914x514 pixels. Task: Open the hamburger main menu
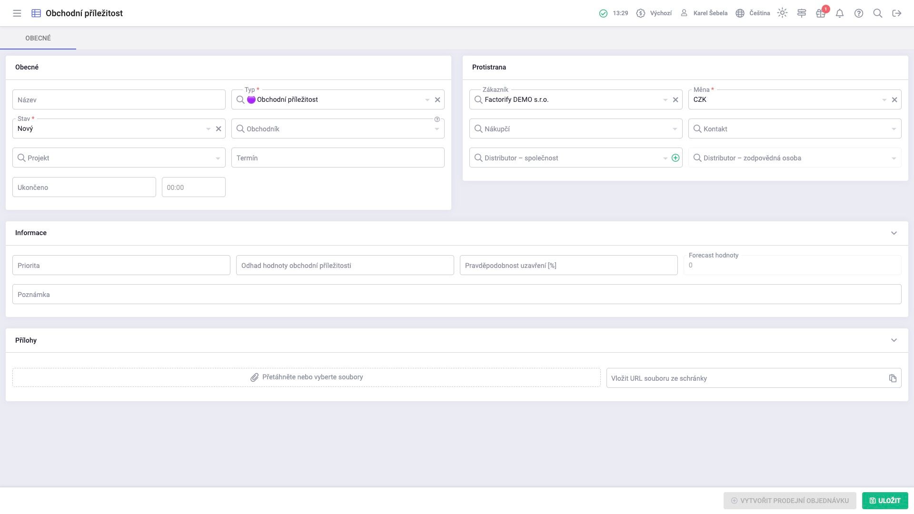(17, 13)
